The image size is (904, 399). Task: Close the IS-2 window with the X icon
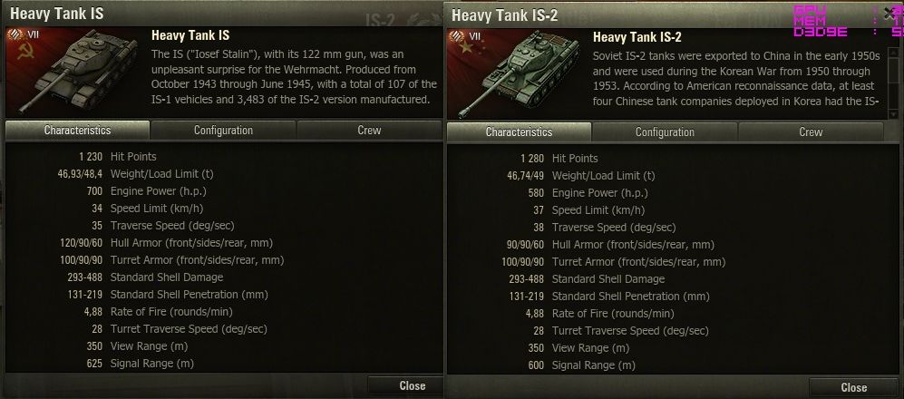point(889,14)
